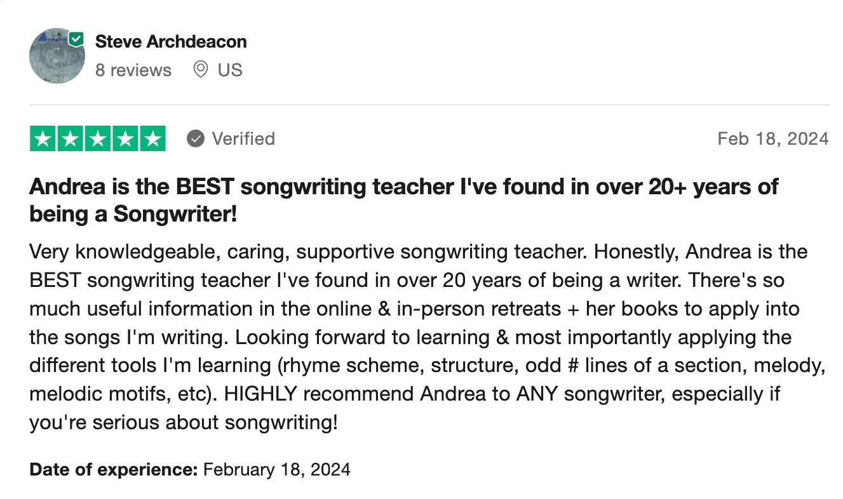
Task: Click the gray Verified checkmark icon
Action: click(x=196, y=138)
